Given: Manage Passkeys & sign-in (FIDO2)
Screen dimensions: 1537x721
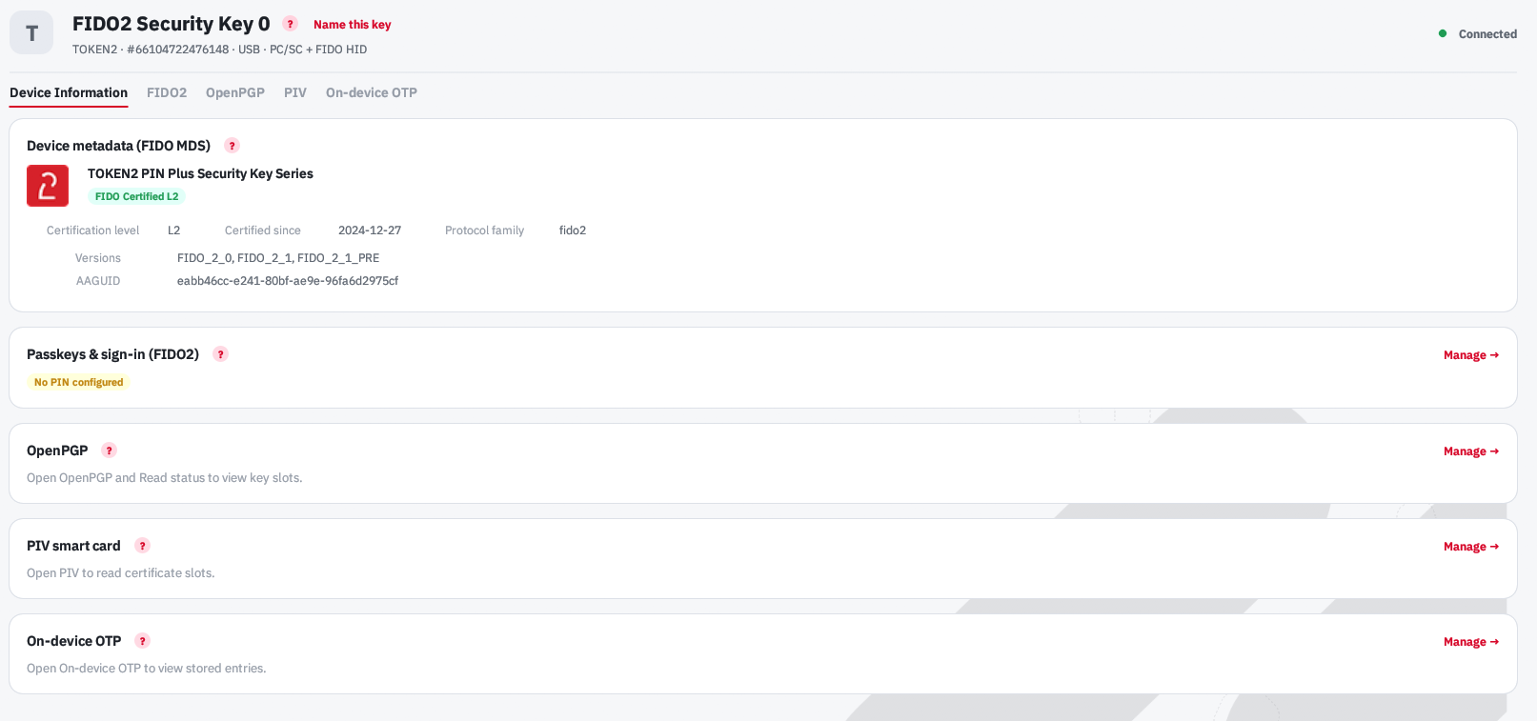Looking at the screenshot, I should [x=1471, y=355].
